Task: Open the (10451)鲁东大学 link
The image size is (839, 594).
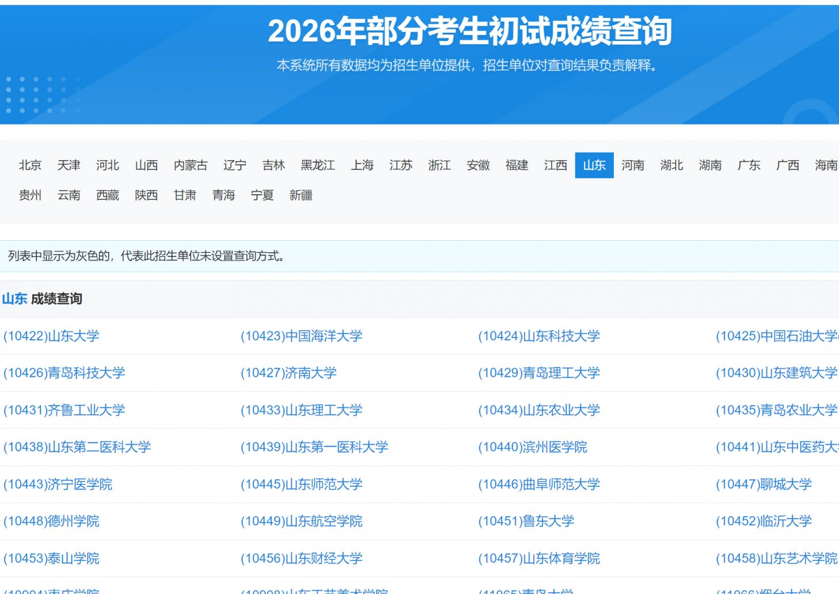Action: click(x=526, y=521)
